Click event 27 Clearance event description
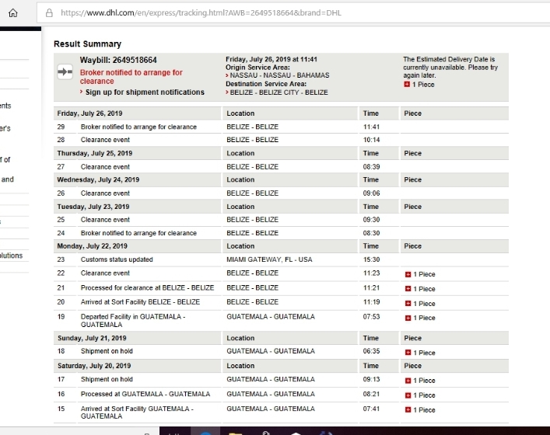 (105, 167)
